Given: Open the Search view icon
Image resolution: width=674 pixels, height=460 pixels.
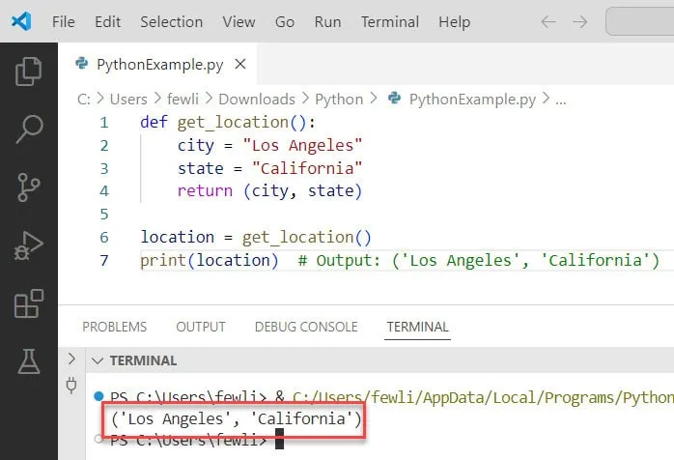Looking at the screenshot, I should [x=29, y=128].
